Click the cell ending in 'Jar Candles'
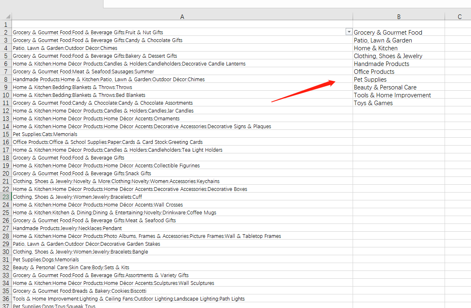The image size is (471, 308). tap(182, 111)
